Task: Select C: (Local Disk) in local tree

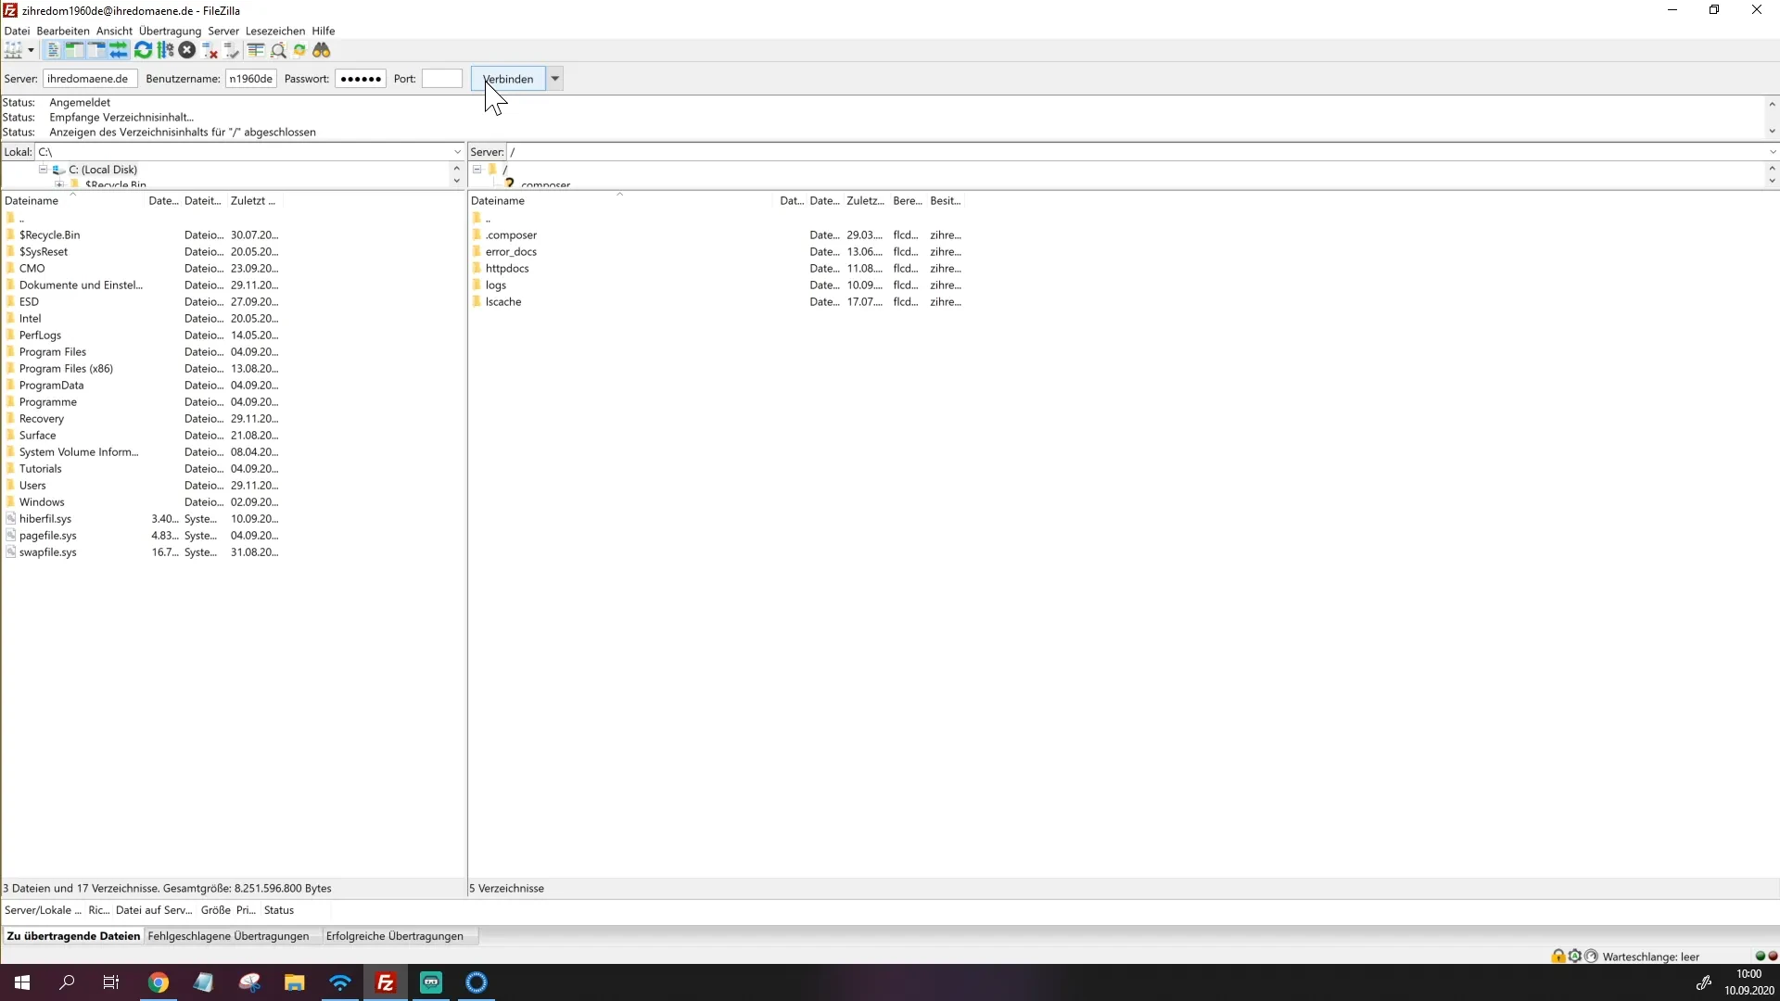Action: pyautogui.click(x=103, y=170)
